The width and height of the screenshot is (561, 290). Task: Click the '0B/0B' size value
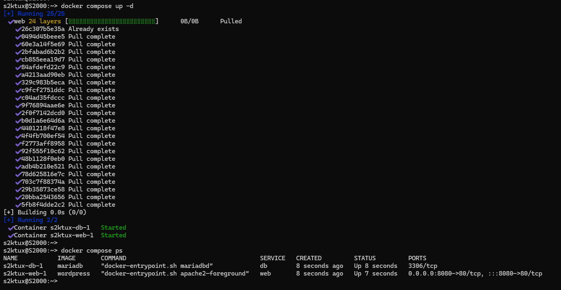click(x=190, y=21)
